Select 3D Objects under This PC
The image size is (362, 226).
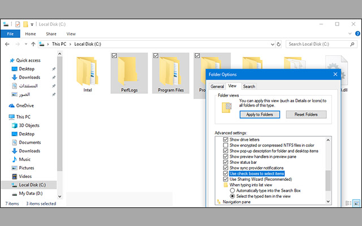[31, 125]
